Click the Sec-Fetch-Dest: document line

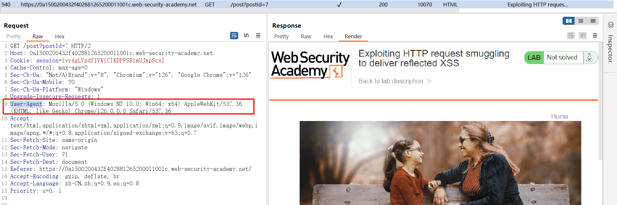tap(49, 162)
